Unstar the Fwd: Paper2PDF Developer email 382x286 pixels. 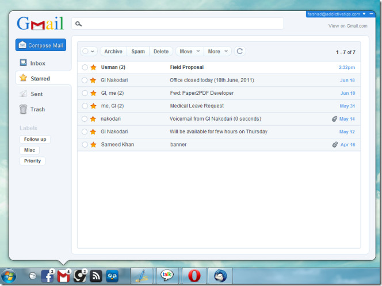(93, 93)
